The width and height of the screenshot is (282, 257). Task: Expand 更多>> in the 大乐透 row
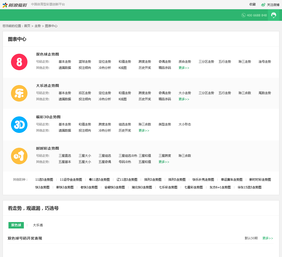(x=184, y=99)
